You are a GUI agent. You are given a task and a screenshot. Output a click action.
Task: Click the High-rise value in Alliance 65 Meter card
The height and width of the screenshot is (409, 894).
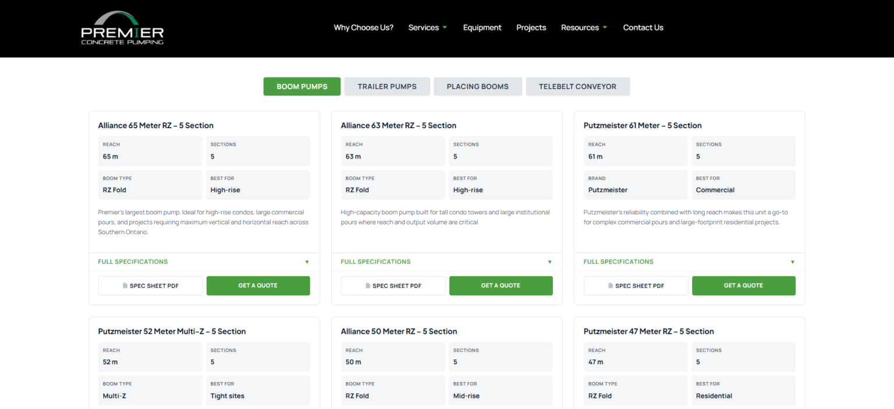point(225,190)
